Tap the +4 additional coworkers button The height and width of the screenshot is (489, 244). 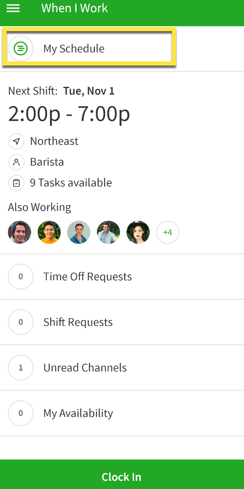click(x=167, y=232)
